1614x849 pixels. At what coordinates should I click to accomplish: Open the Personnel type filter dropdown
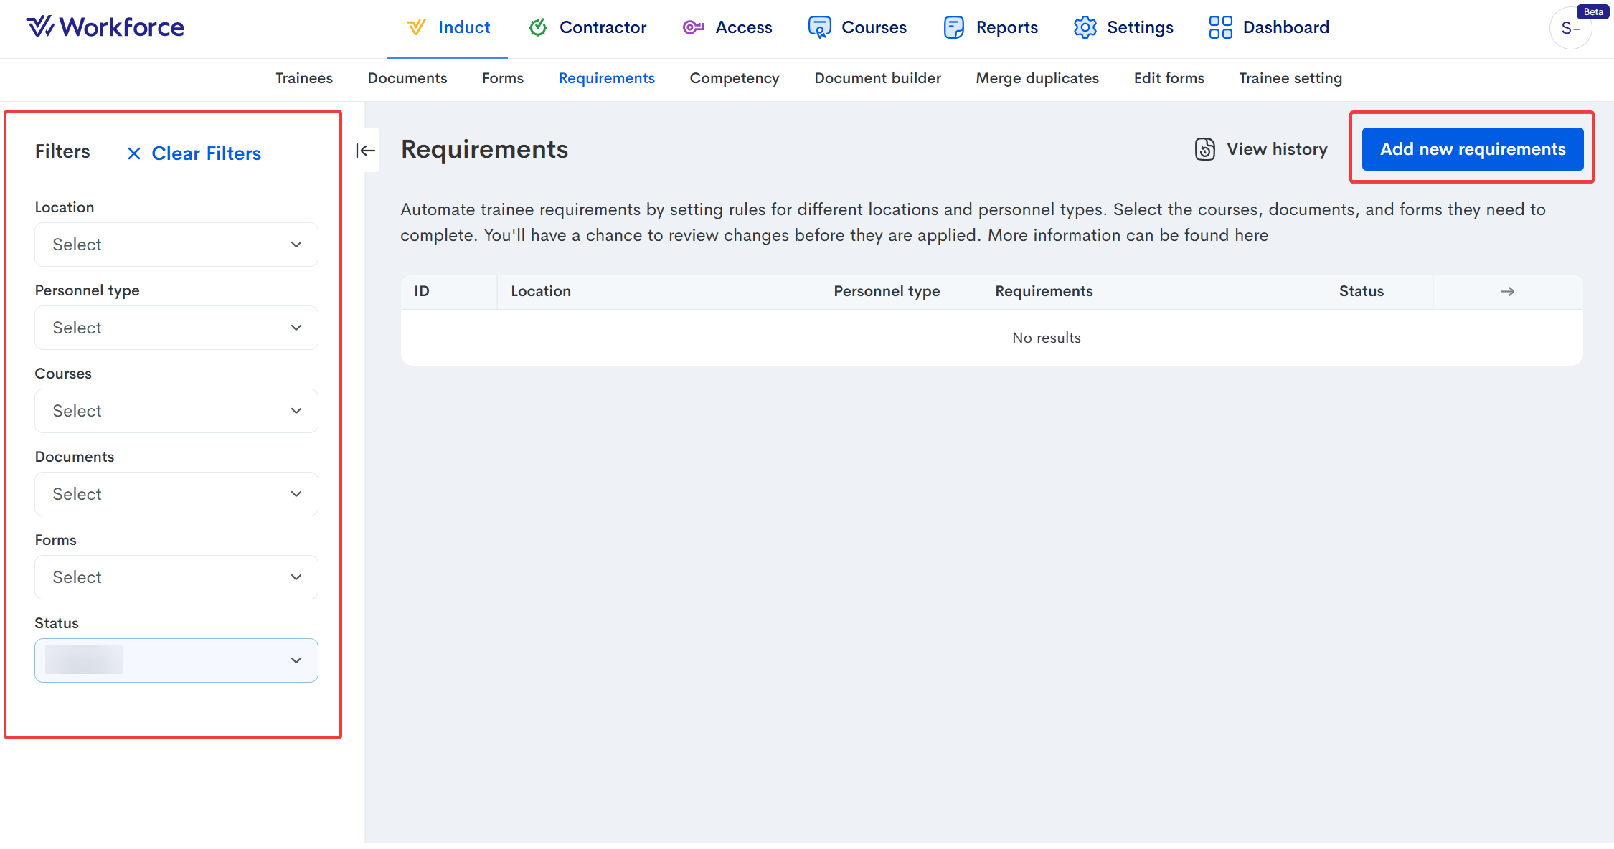click(176, 328)
